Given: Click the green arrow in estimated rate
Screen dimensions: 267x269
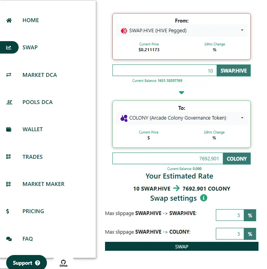Looking at the screenshot, I should (x=176, y=188).
